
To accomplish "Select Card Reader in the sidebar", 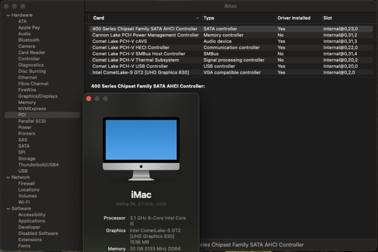I will (x=32, y=52).
